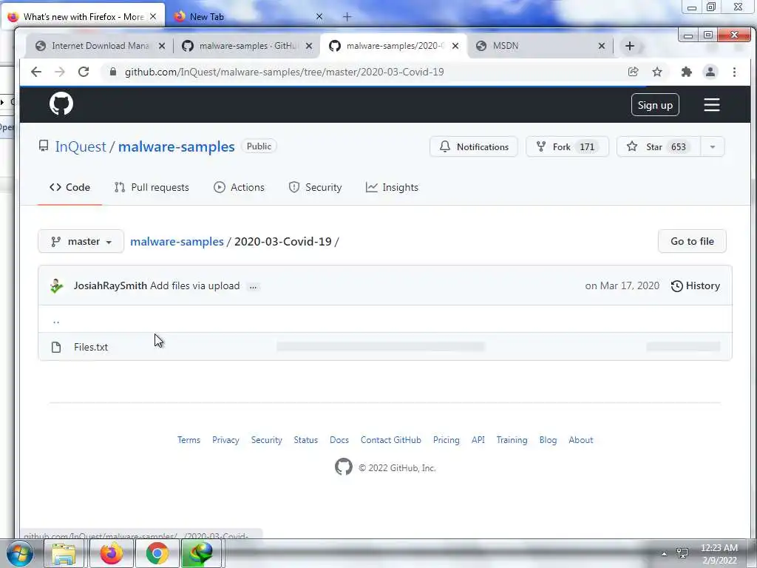Open the InQuest owner link
Viewport: 757px width, 568px height.
tap(80, 146)
